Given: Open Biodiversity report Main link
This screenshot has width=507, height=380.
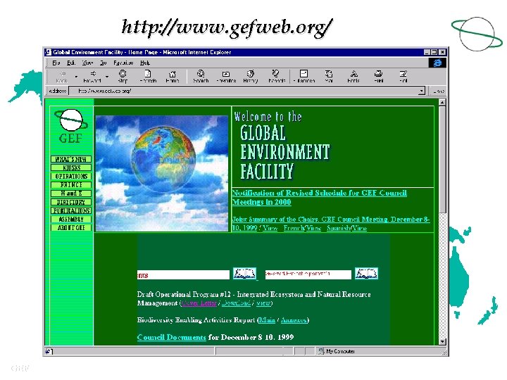Looking at the screenshot, I should (267, 320).
